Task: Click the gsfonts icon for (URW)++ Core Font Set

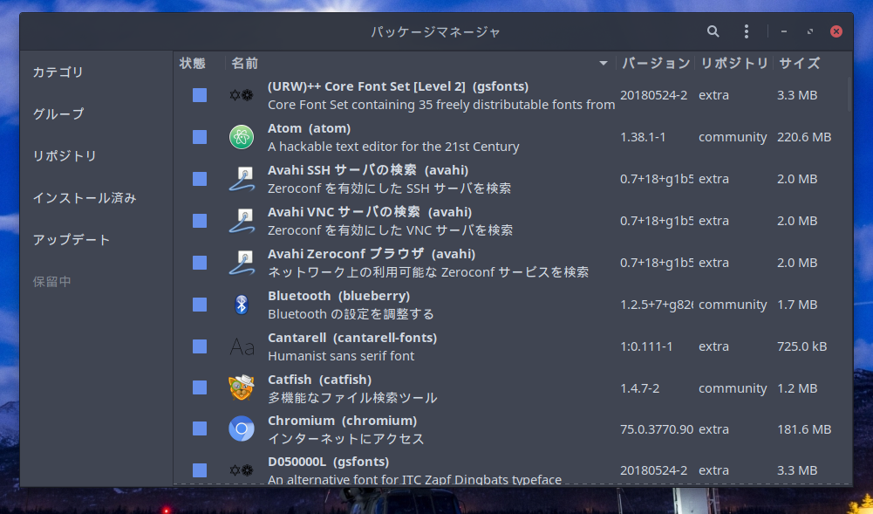Action: [242, 95]
